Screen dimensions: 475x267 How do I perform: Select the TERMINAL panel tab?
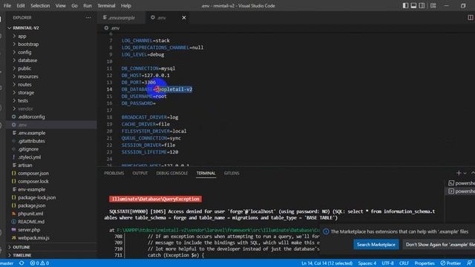(206, 173)
